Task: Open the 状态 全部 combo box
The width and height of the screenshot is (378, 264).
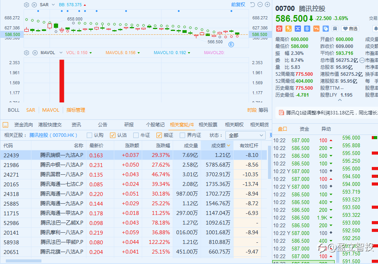Action: 246,136
